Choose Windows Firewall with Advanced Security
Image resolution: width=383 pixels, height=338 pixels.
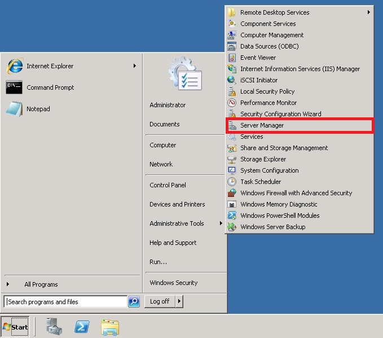296,193
